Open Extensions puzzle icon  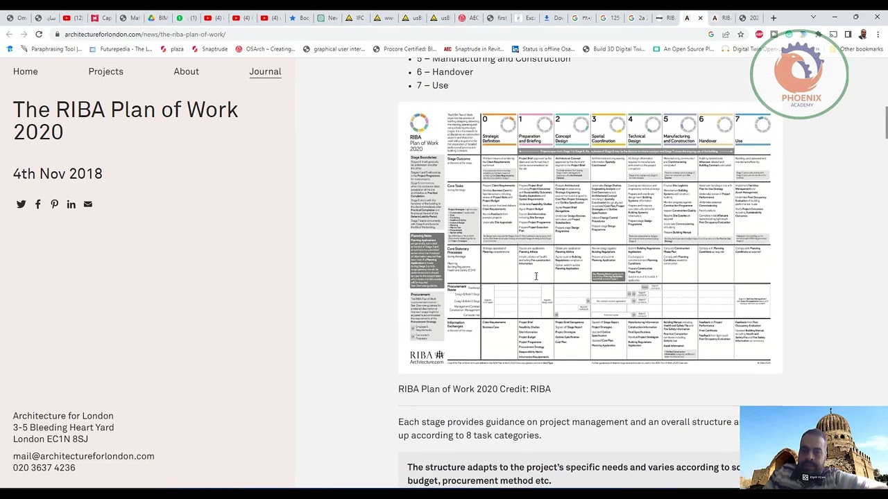[x=819, y=34]
